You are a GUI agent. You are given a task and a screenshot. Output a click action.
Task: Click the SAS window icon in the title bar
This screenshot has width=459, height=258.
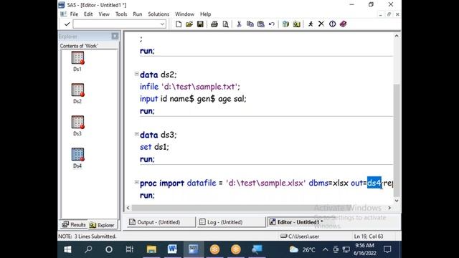62,5
